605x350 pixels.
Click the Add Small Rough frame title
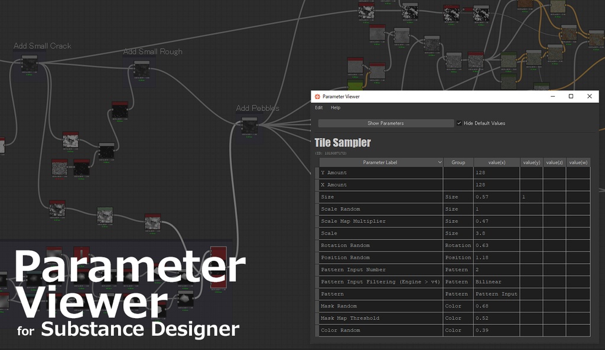153,52
